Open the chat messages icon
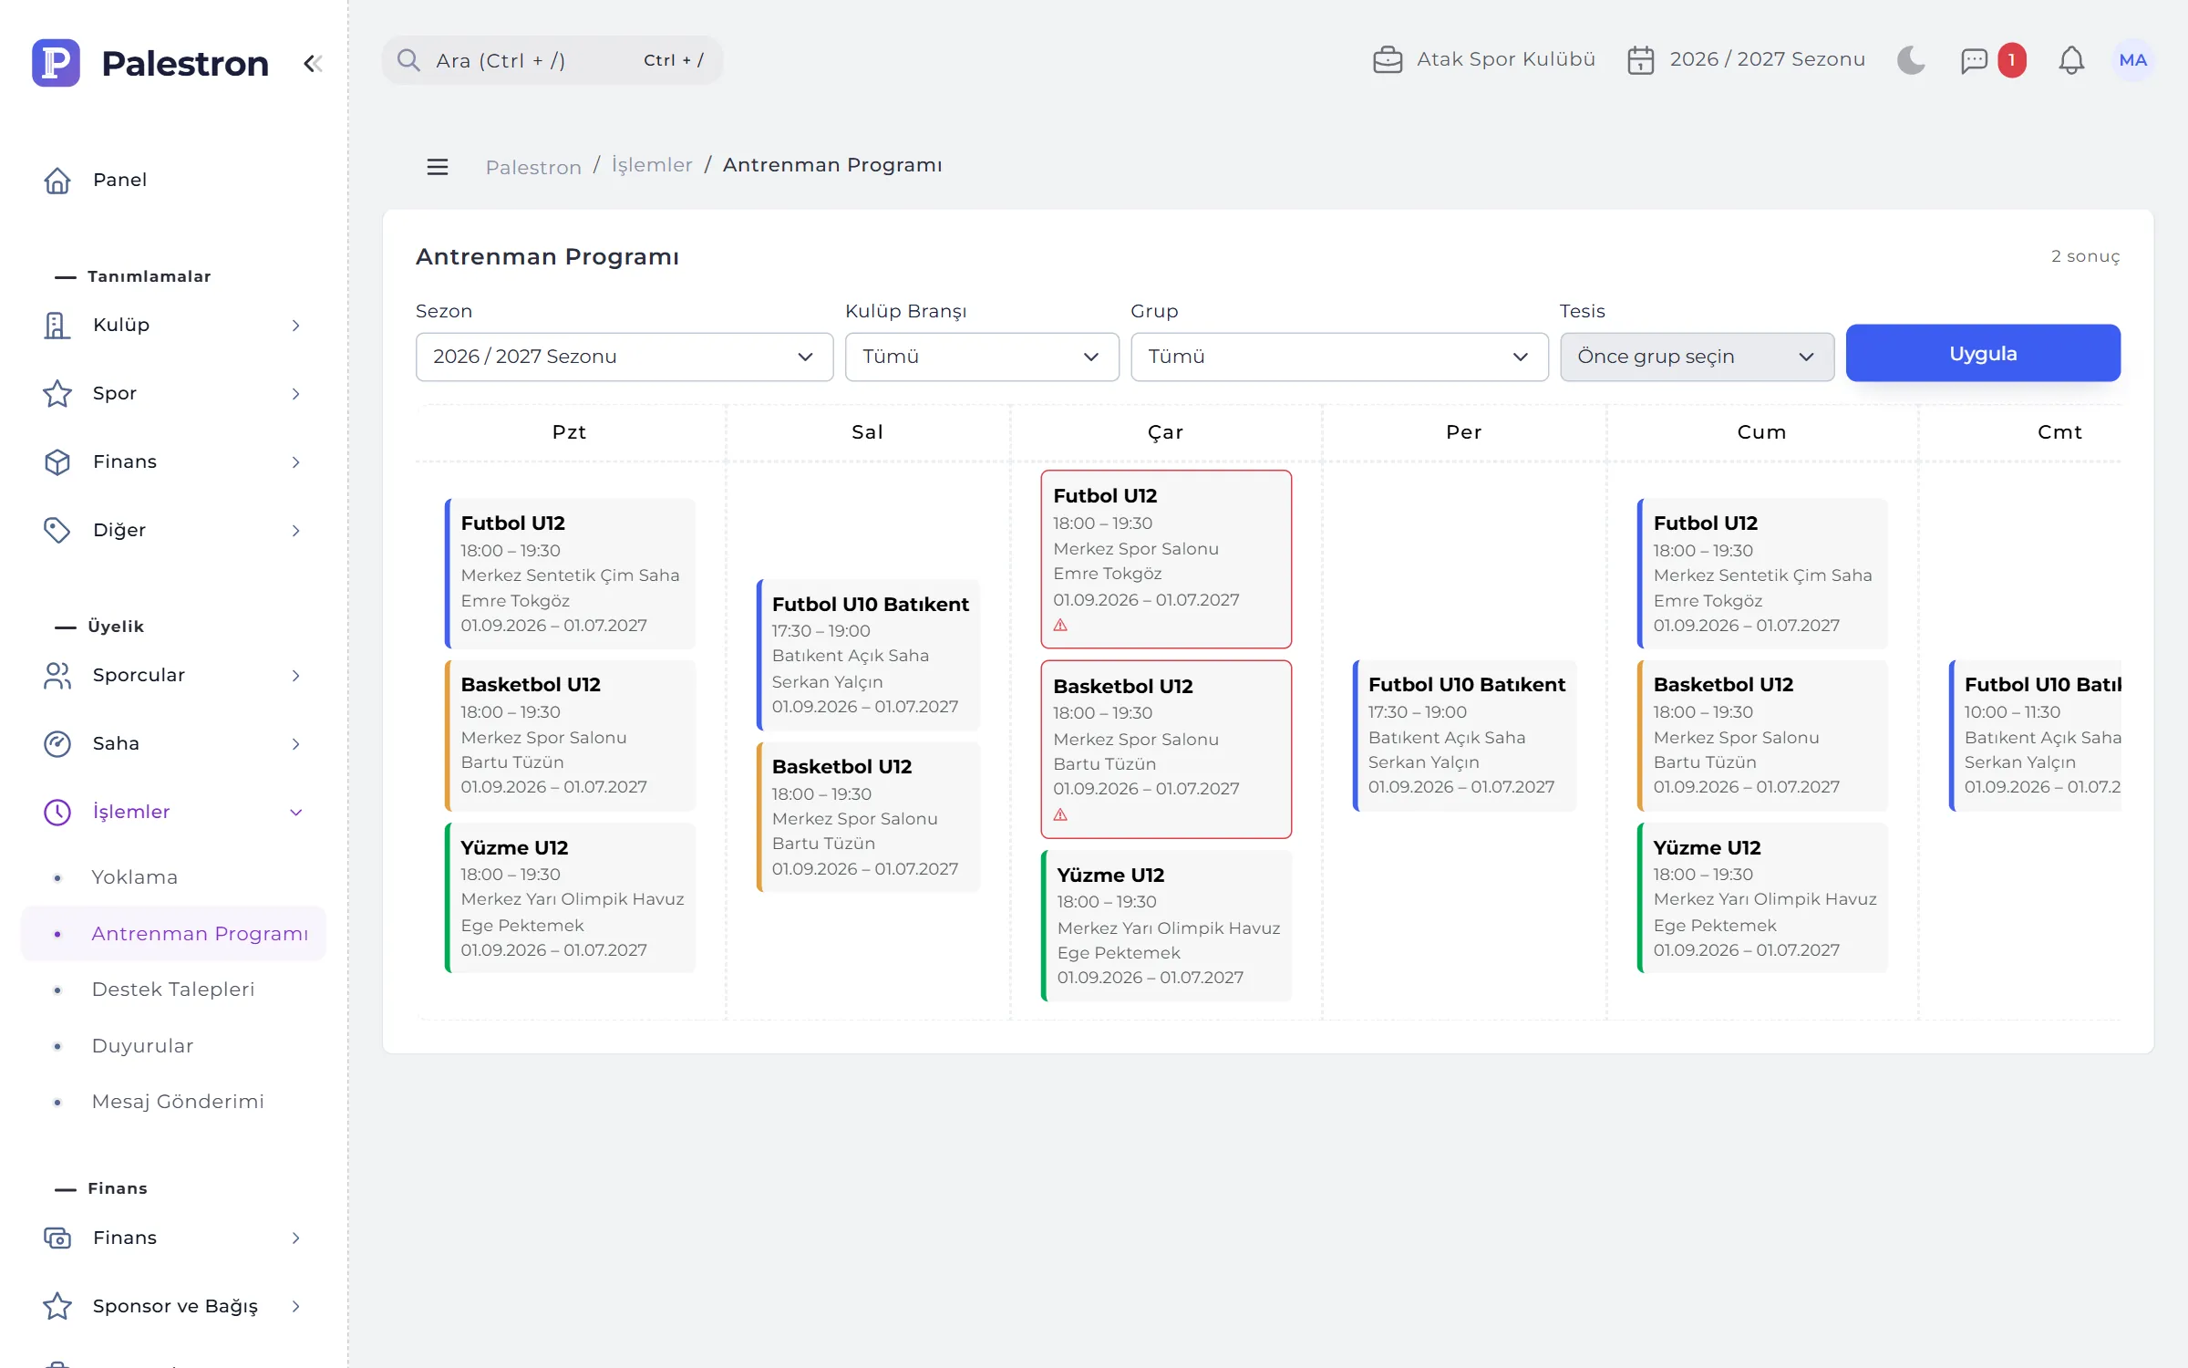The height and width of the screenshot is (1368, 2188). [x=1974, y=60]
